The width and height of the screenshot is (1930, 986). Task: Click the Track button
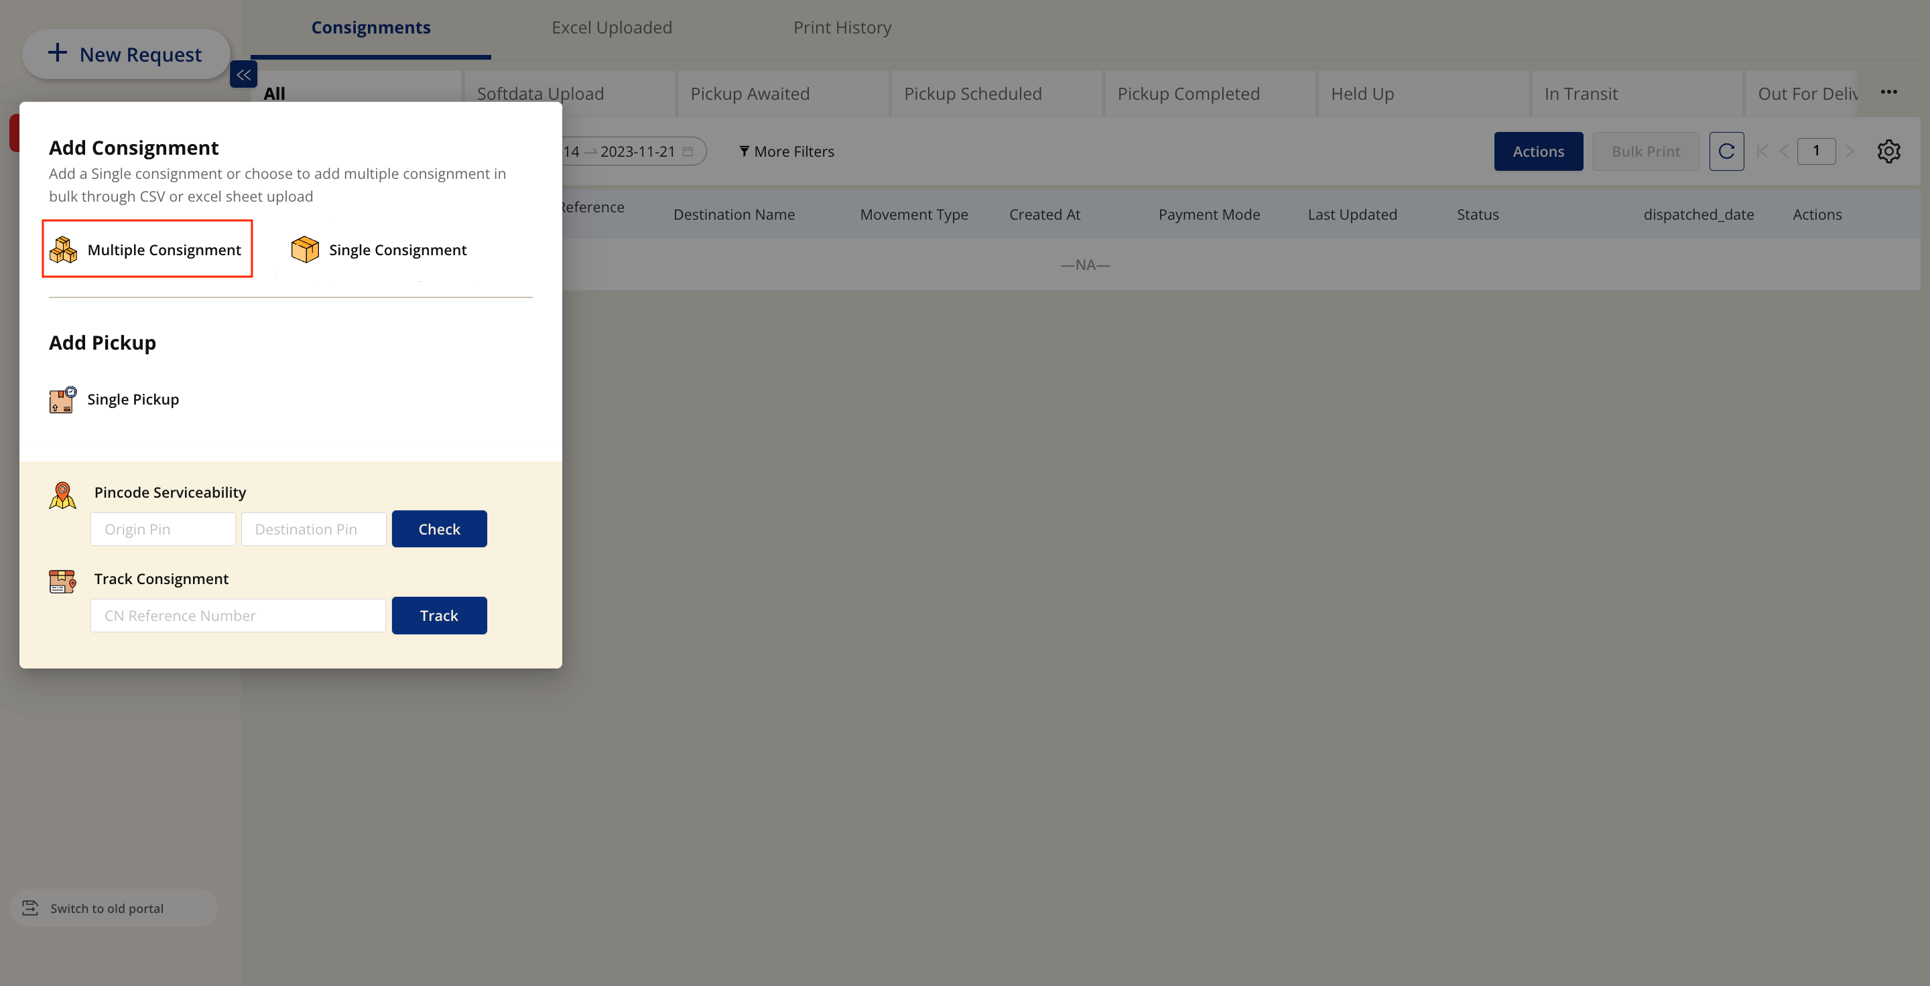coord(439,616)
